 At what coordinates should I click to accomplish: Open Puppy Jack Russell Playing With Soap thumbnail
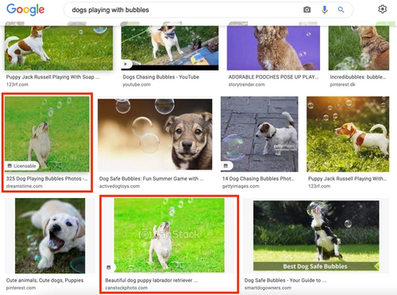[59, 48]
